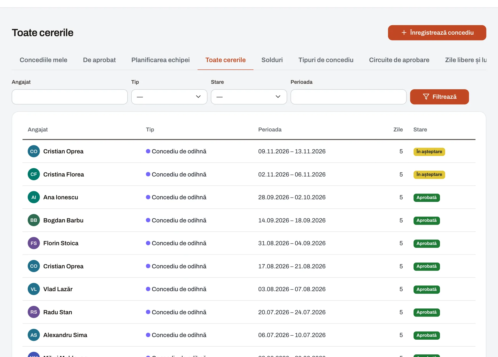This screenshot has width=498, height=357.
Task: Click the name Florin Stoica
Action: click(61, 243)
